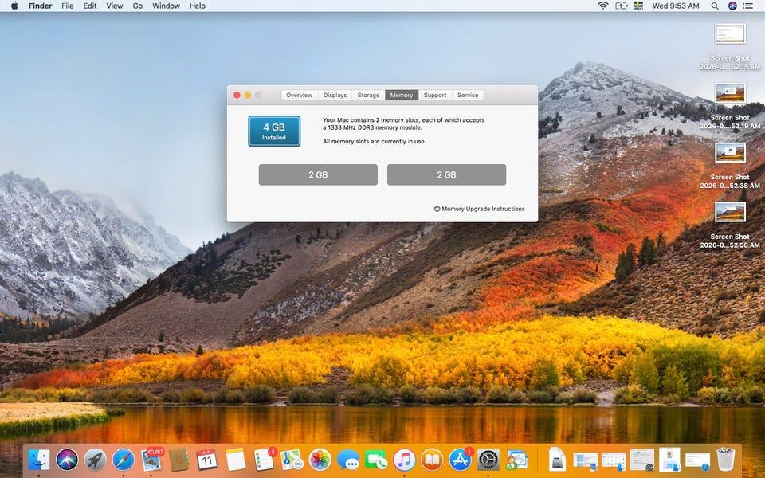Switch to the Storage tab
This screenshot has width=765, height=478.
tap(368, 95)
